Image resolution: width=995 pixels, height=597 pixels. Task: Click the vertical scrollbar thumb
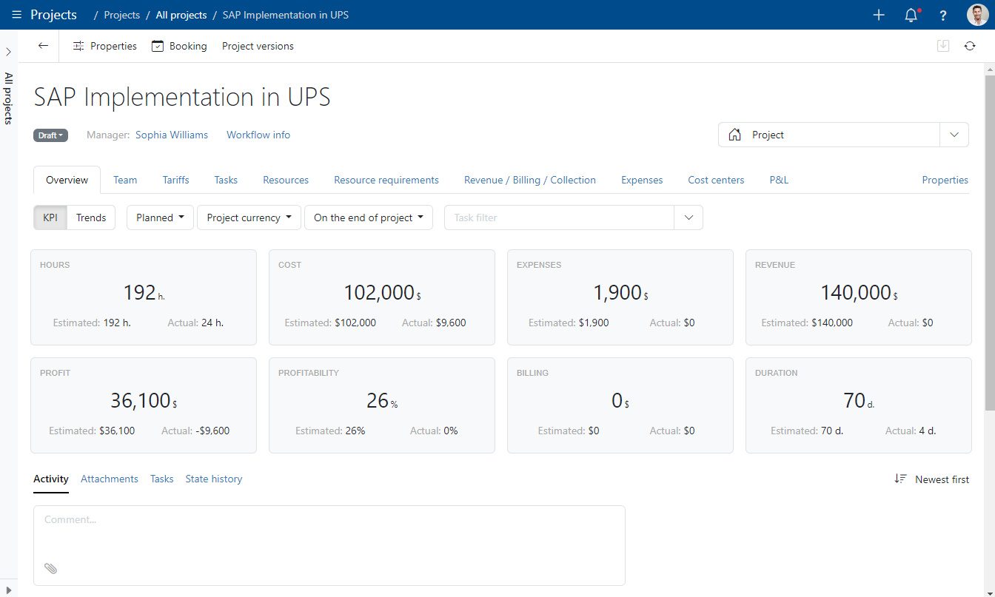990,241
